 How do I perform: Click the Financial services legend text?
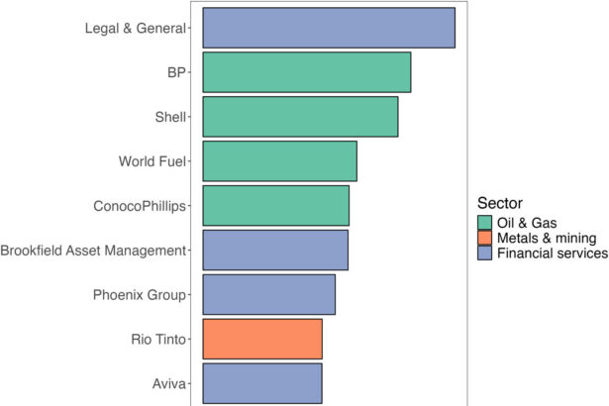pyautogui.click(x=553, y=254)
